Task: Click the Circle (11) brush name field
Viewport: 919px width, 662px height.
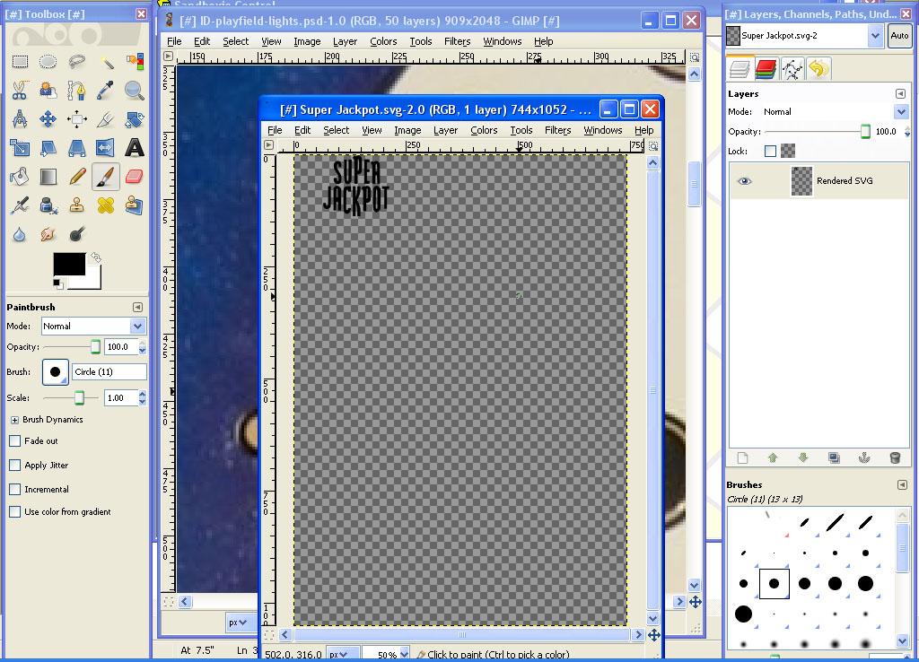Action: click(109, 371)
